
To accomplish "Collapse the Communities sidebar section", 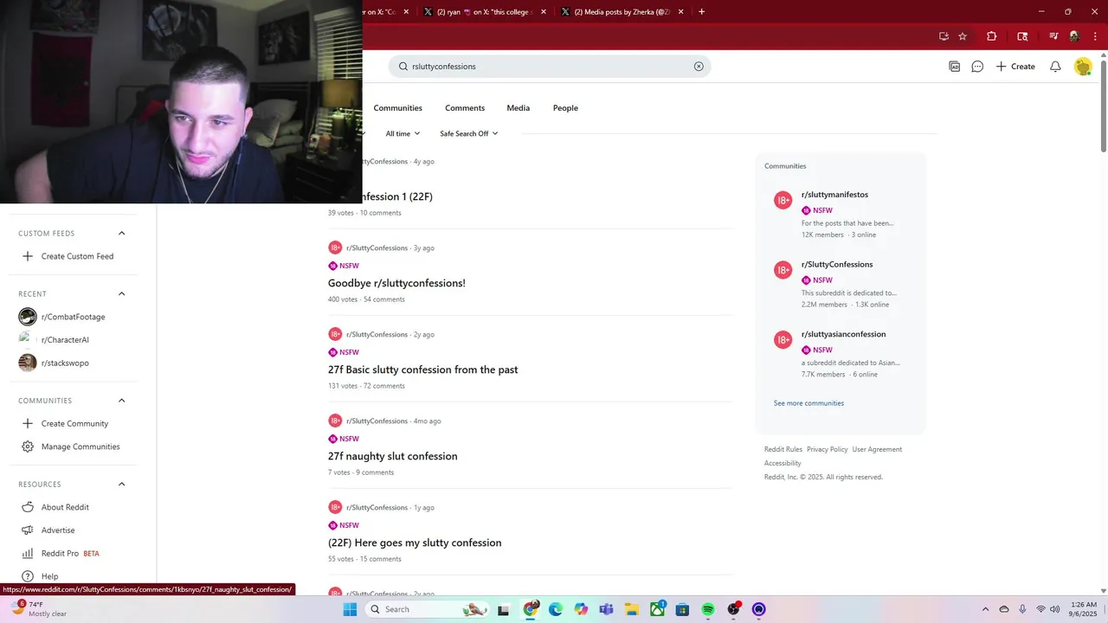I will 121,401.
